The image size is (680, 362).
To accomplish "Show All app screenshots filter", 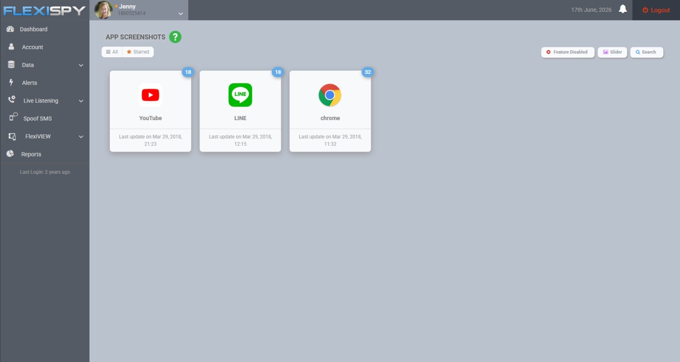I will coord(112,52).
